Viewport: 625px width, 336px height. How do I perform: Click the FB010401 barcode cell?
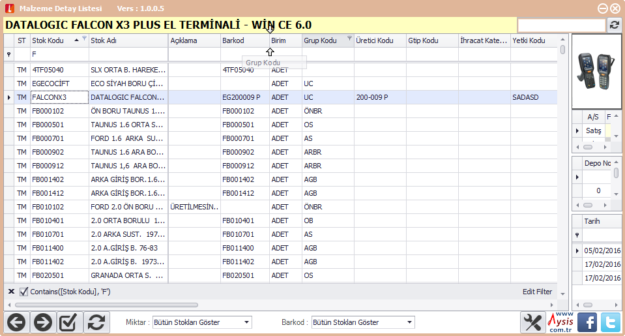pyautogui.click(x=245, y=221)
